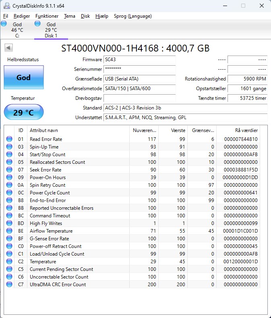
Task: Click the status orb for Load/Unload Cycle Count
Action: coord(9,254)
